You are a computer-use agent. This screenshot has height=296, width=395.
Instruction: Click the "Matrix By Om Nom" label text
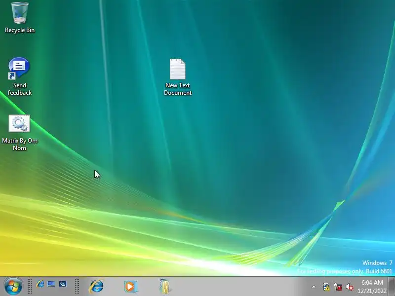[x=20, y=144]
